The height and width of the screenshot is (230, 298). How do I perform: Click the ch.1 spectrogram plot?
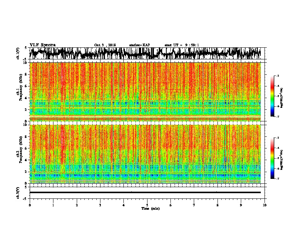(x=145, y=92)
